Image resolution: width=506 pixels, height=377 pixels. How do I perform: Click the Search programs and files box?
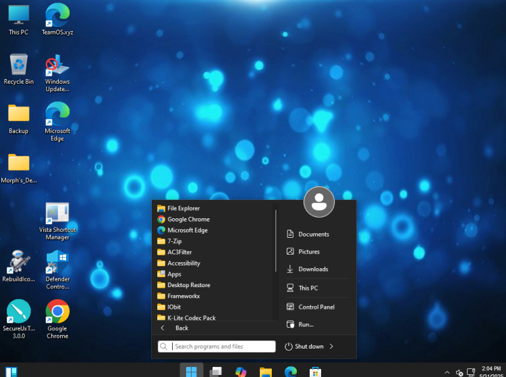click(217, 347)
